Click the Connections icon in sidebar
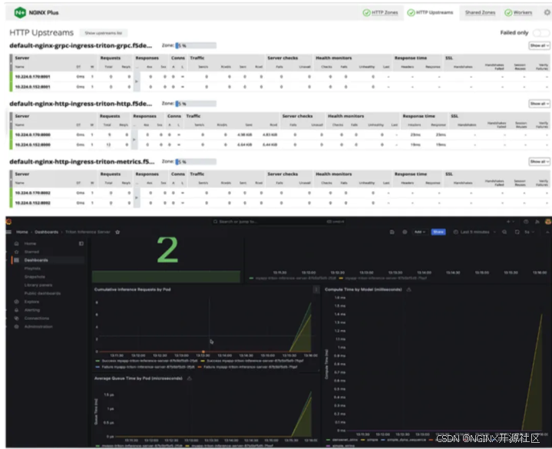 coord(16,318)
